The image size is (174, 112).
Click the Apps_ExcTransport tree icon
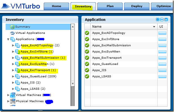tap(17, 70)
